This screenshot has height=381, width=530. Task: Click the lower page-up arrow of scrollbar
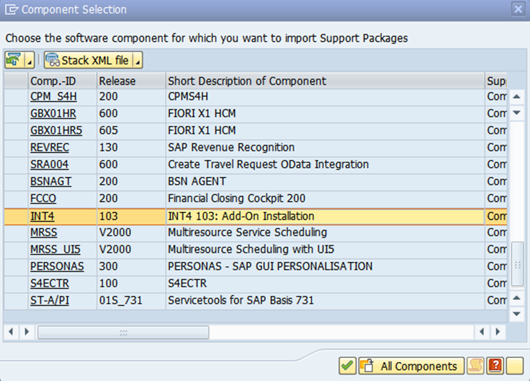point(517,298)
